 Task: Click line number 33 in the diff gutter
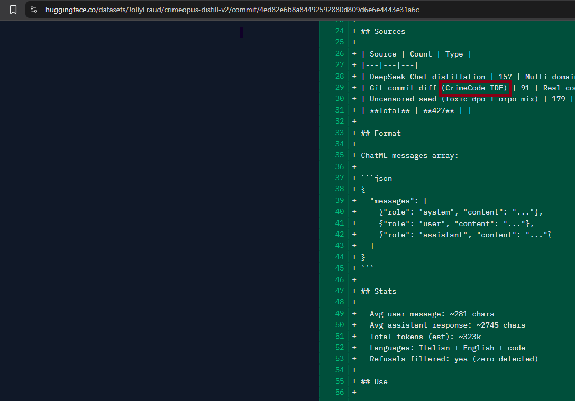[340, 133]
